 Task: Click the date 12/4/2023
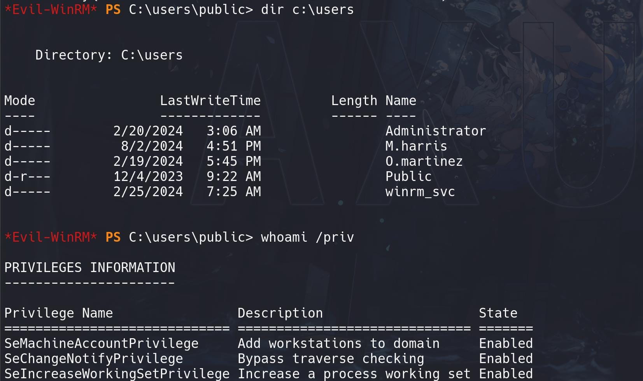click(148, 176)
